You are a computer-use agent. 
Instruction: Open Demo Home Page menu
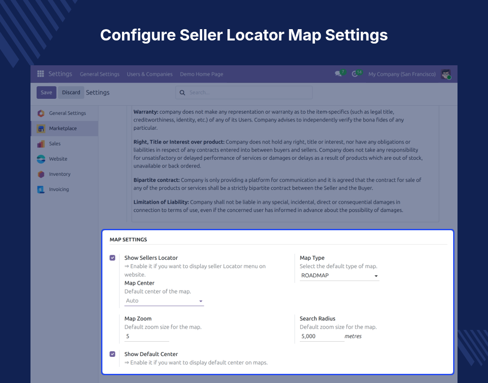click(201, 74)
